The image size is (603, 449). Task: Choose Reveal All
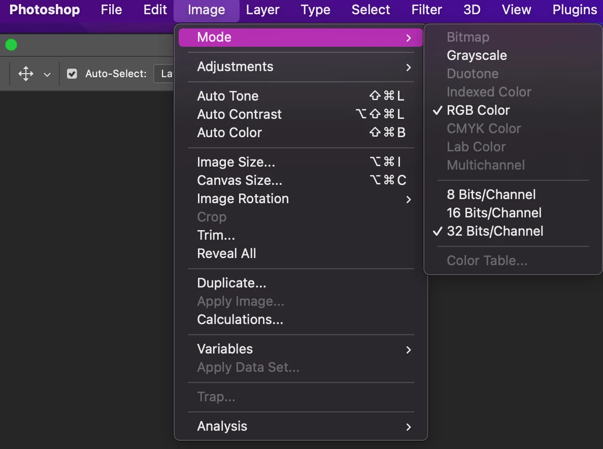300,253
